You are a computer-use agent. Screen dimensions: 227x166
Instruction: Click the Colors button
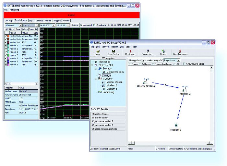(75, 25)
